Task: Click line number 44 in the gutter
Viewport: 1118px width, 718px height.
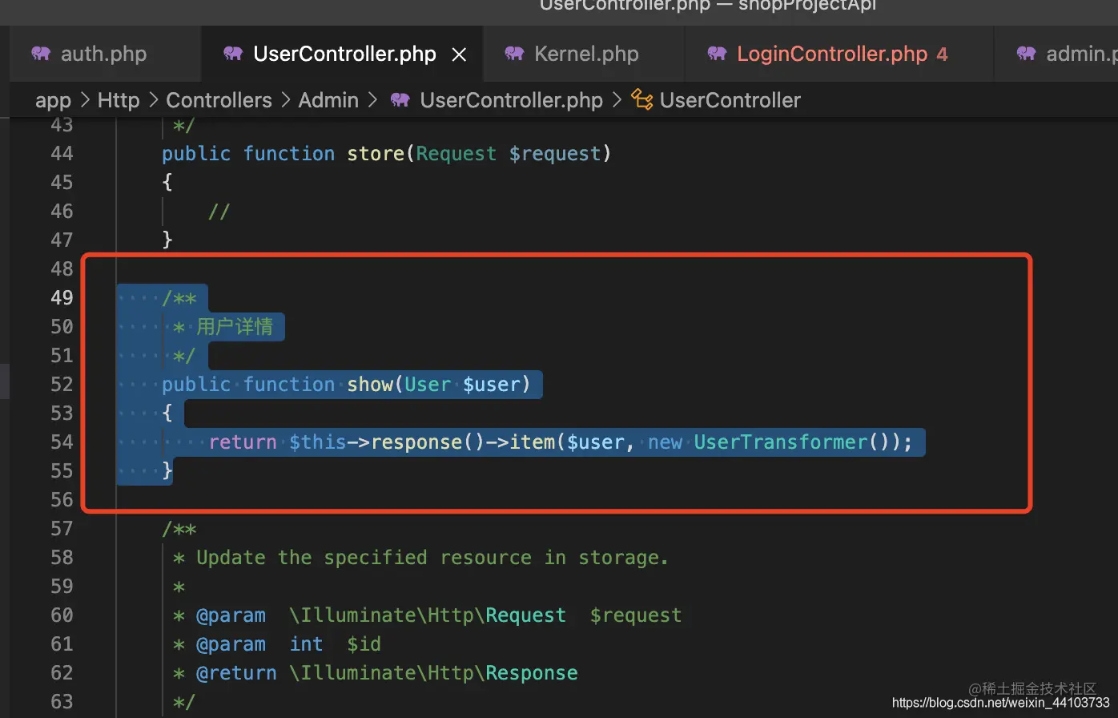Action: pyautogui.click(x=62, y=153)
